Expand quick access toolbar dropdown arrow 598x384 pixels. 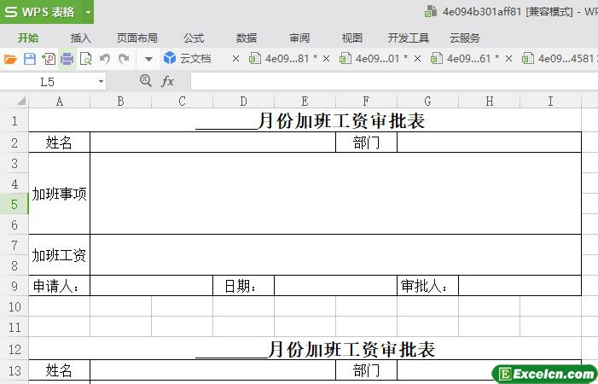[148, 59]
